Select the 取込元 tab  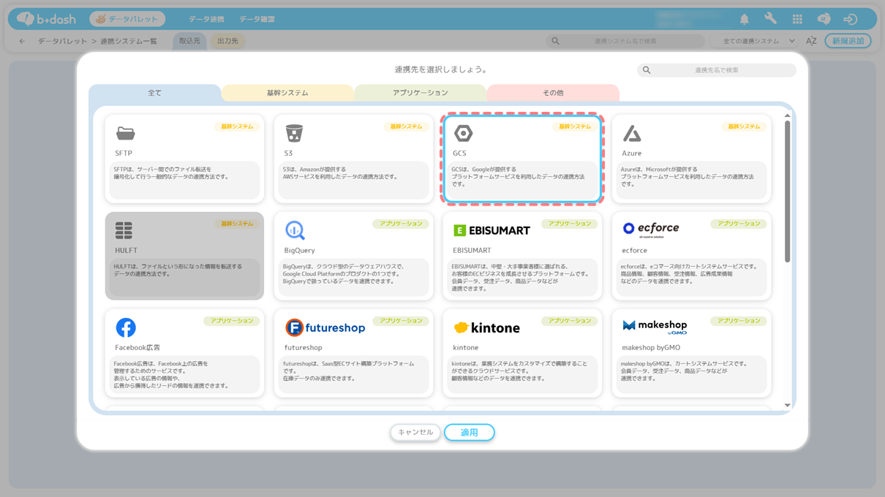(189, 41)
